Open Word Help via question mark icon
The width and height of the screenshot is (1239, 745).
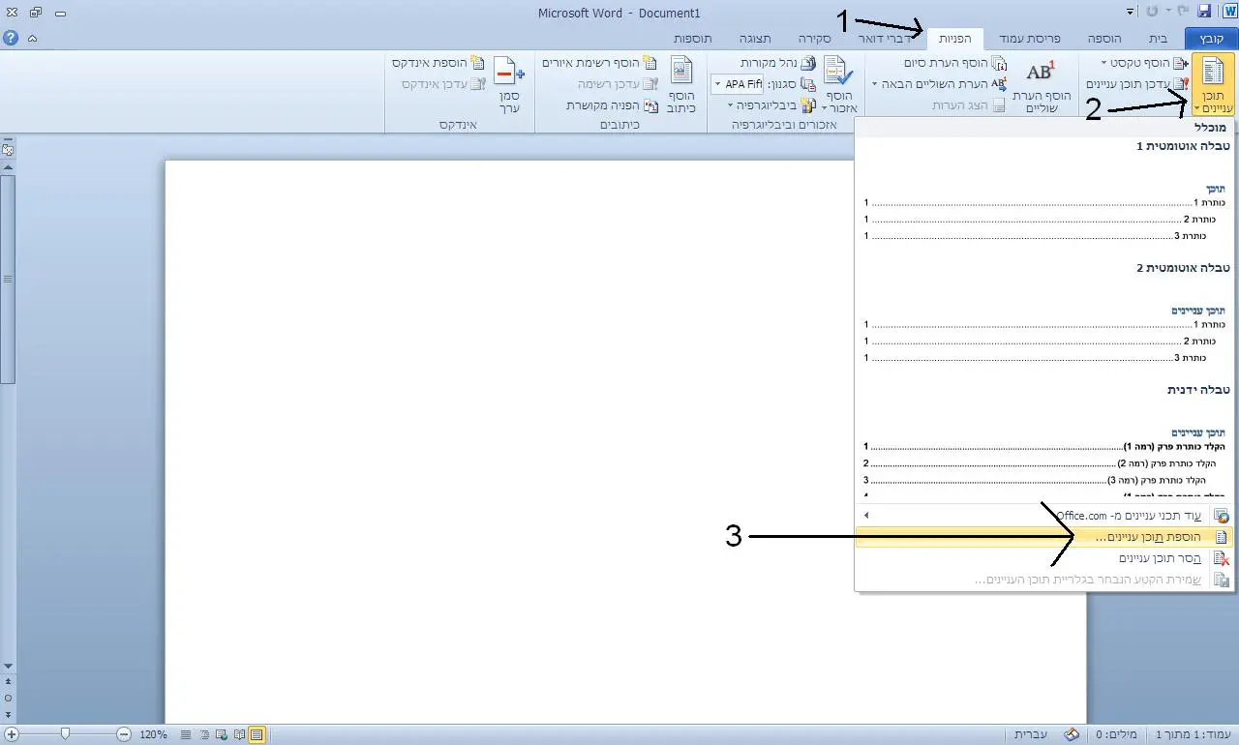[11, 39]
